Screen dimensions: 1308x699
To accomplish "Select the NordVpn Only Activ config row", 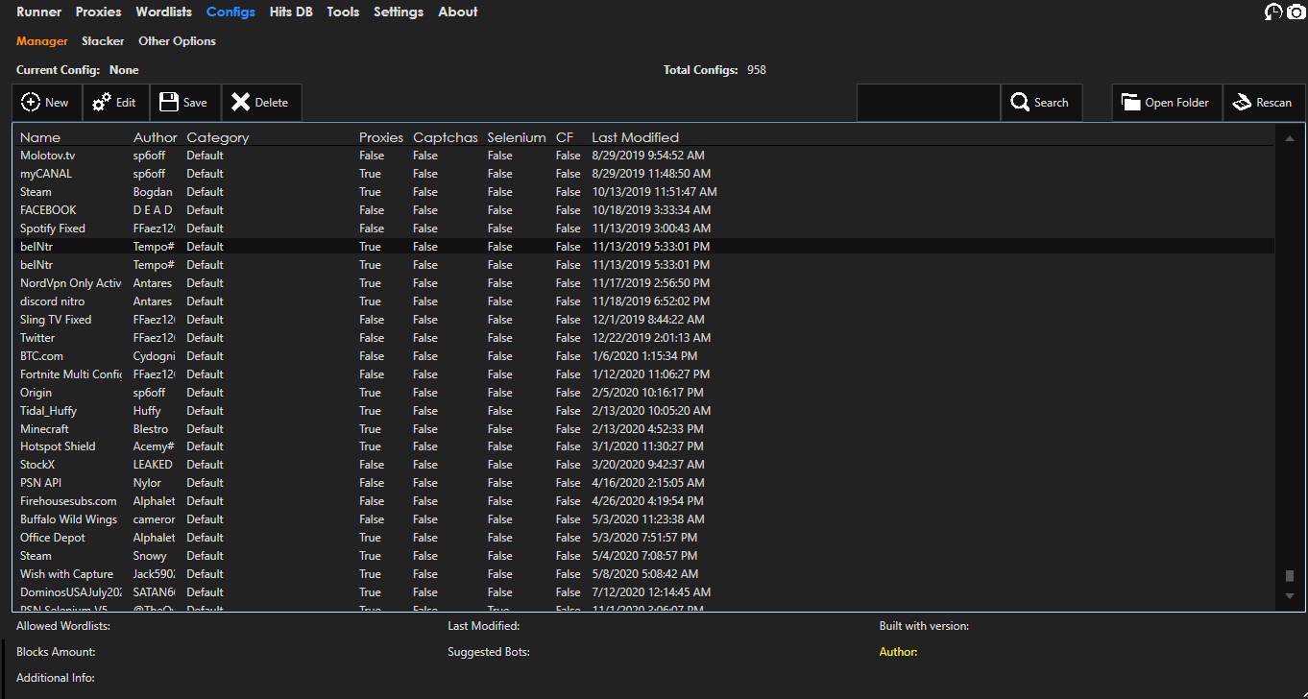I will (x=643, y=283).
